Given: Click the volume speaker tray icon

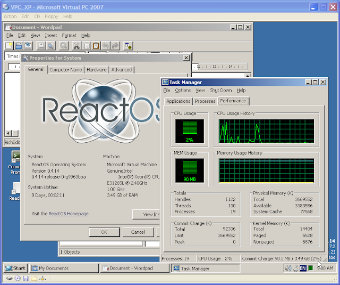Looking at the screenshot, I should click(287, 268).
